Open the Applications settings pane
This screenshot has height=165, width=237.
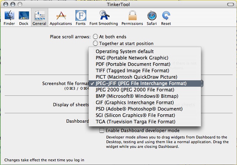(61, 17)
